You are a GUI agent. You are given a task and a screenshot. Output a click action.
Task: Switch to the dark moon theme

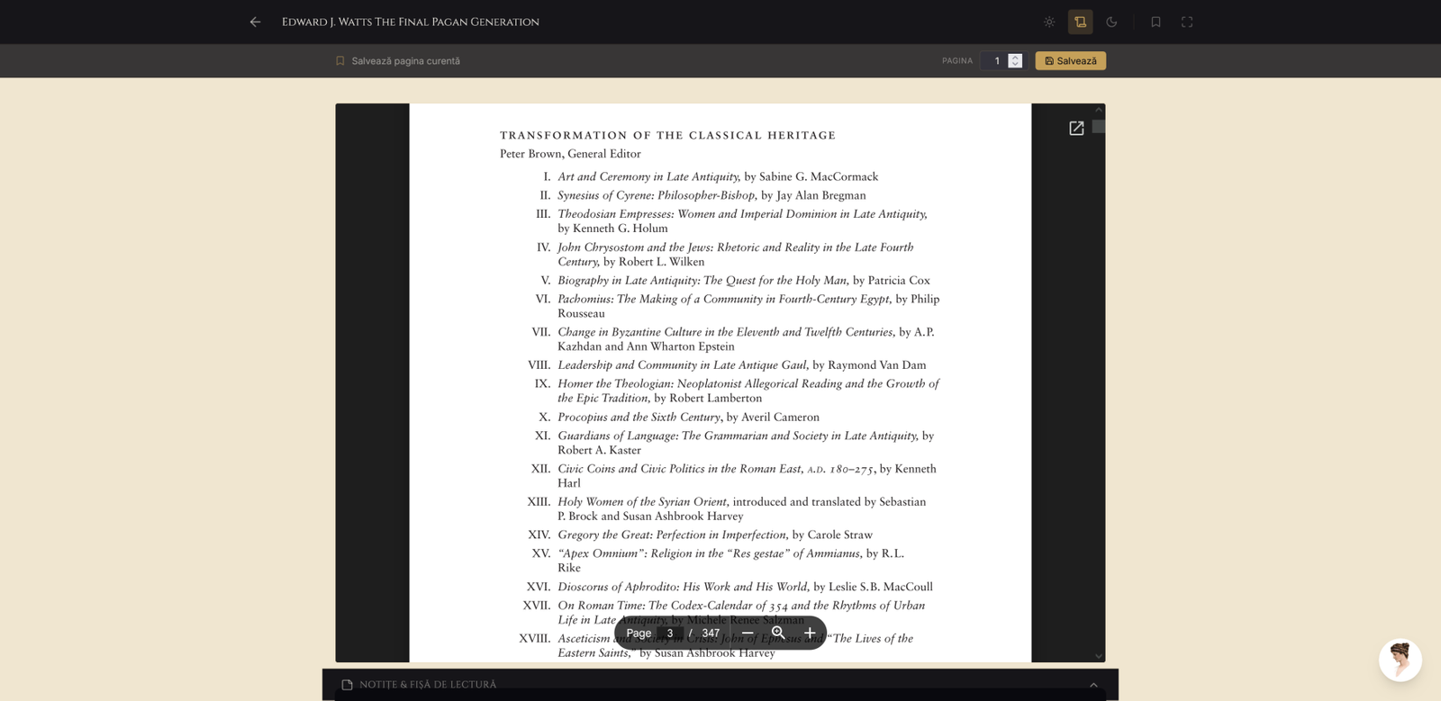click(1111, 22)
